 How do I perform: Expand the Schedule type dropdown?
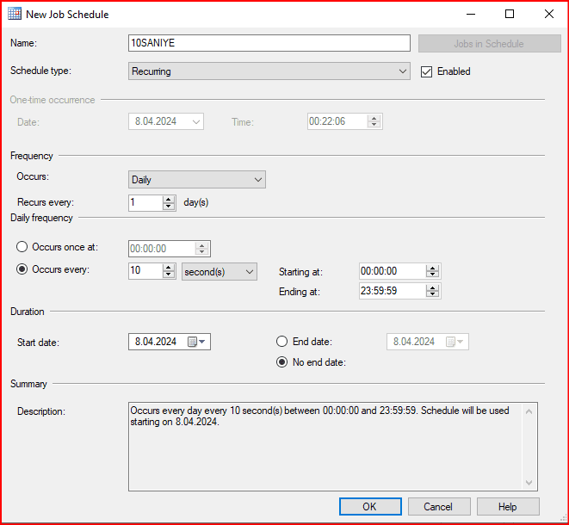pyautogui.click(x=404, y=71)
